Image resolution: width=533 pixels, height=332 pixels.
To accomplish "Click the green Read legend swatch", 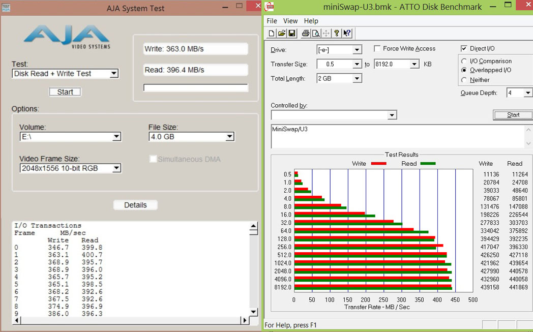I will pyautogui.click(x=428, y=163).
